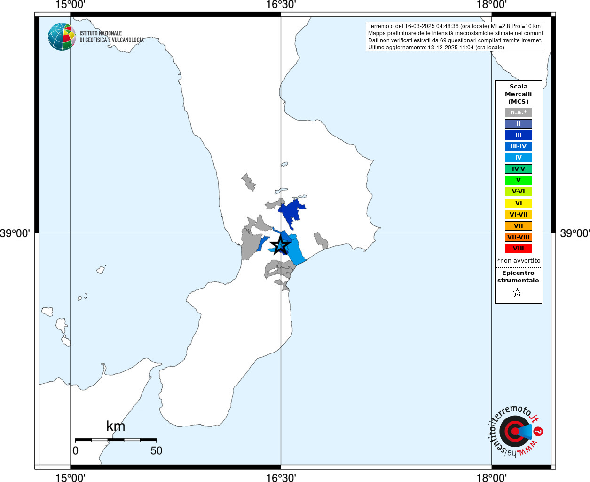Click the bottom 16°30' longitude label

click(281, 478)
